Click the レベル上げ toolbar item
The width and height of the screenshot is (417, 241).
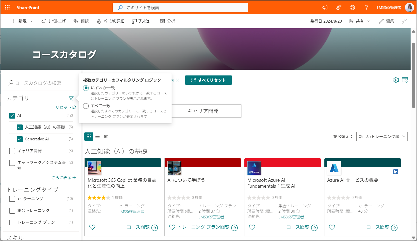click(x=54, y=21)
